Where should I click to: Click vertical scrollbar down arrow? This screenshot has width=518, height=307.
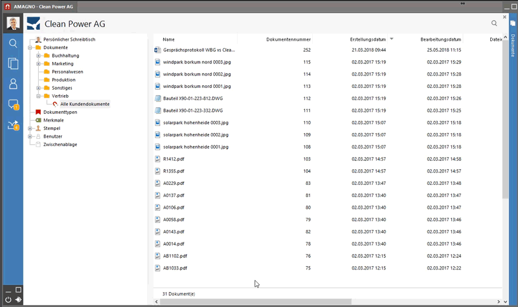pyautogui.click(x=505, y=301)
